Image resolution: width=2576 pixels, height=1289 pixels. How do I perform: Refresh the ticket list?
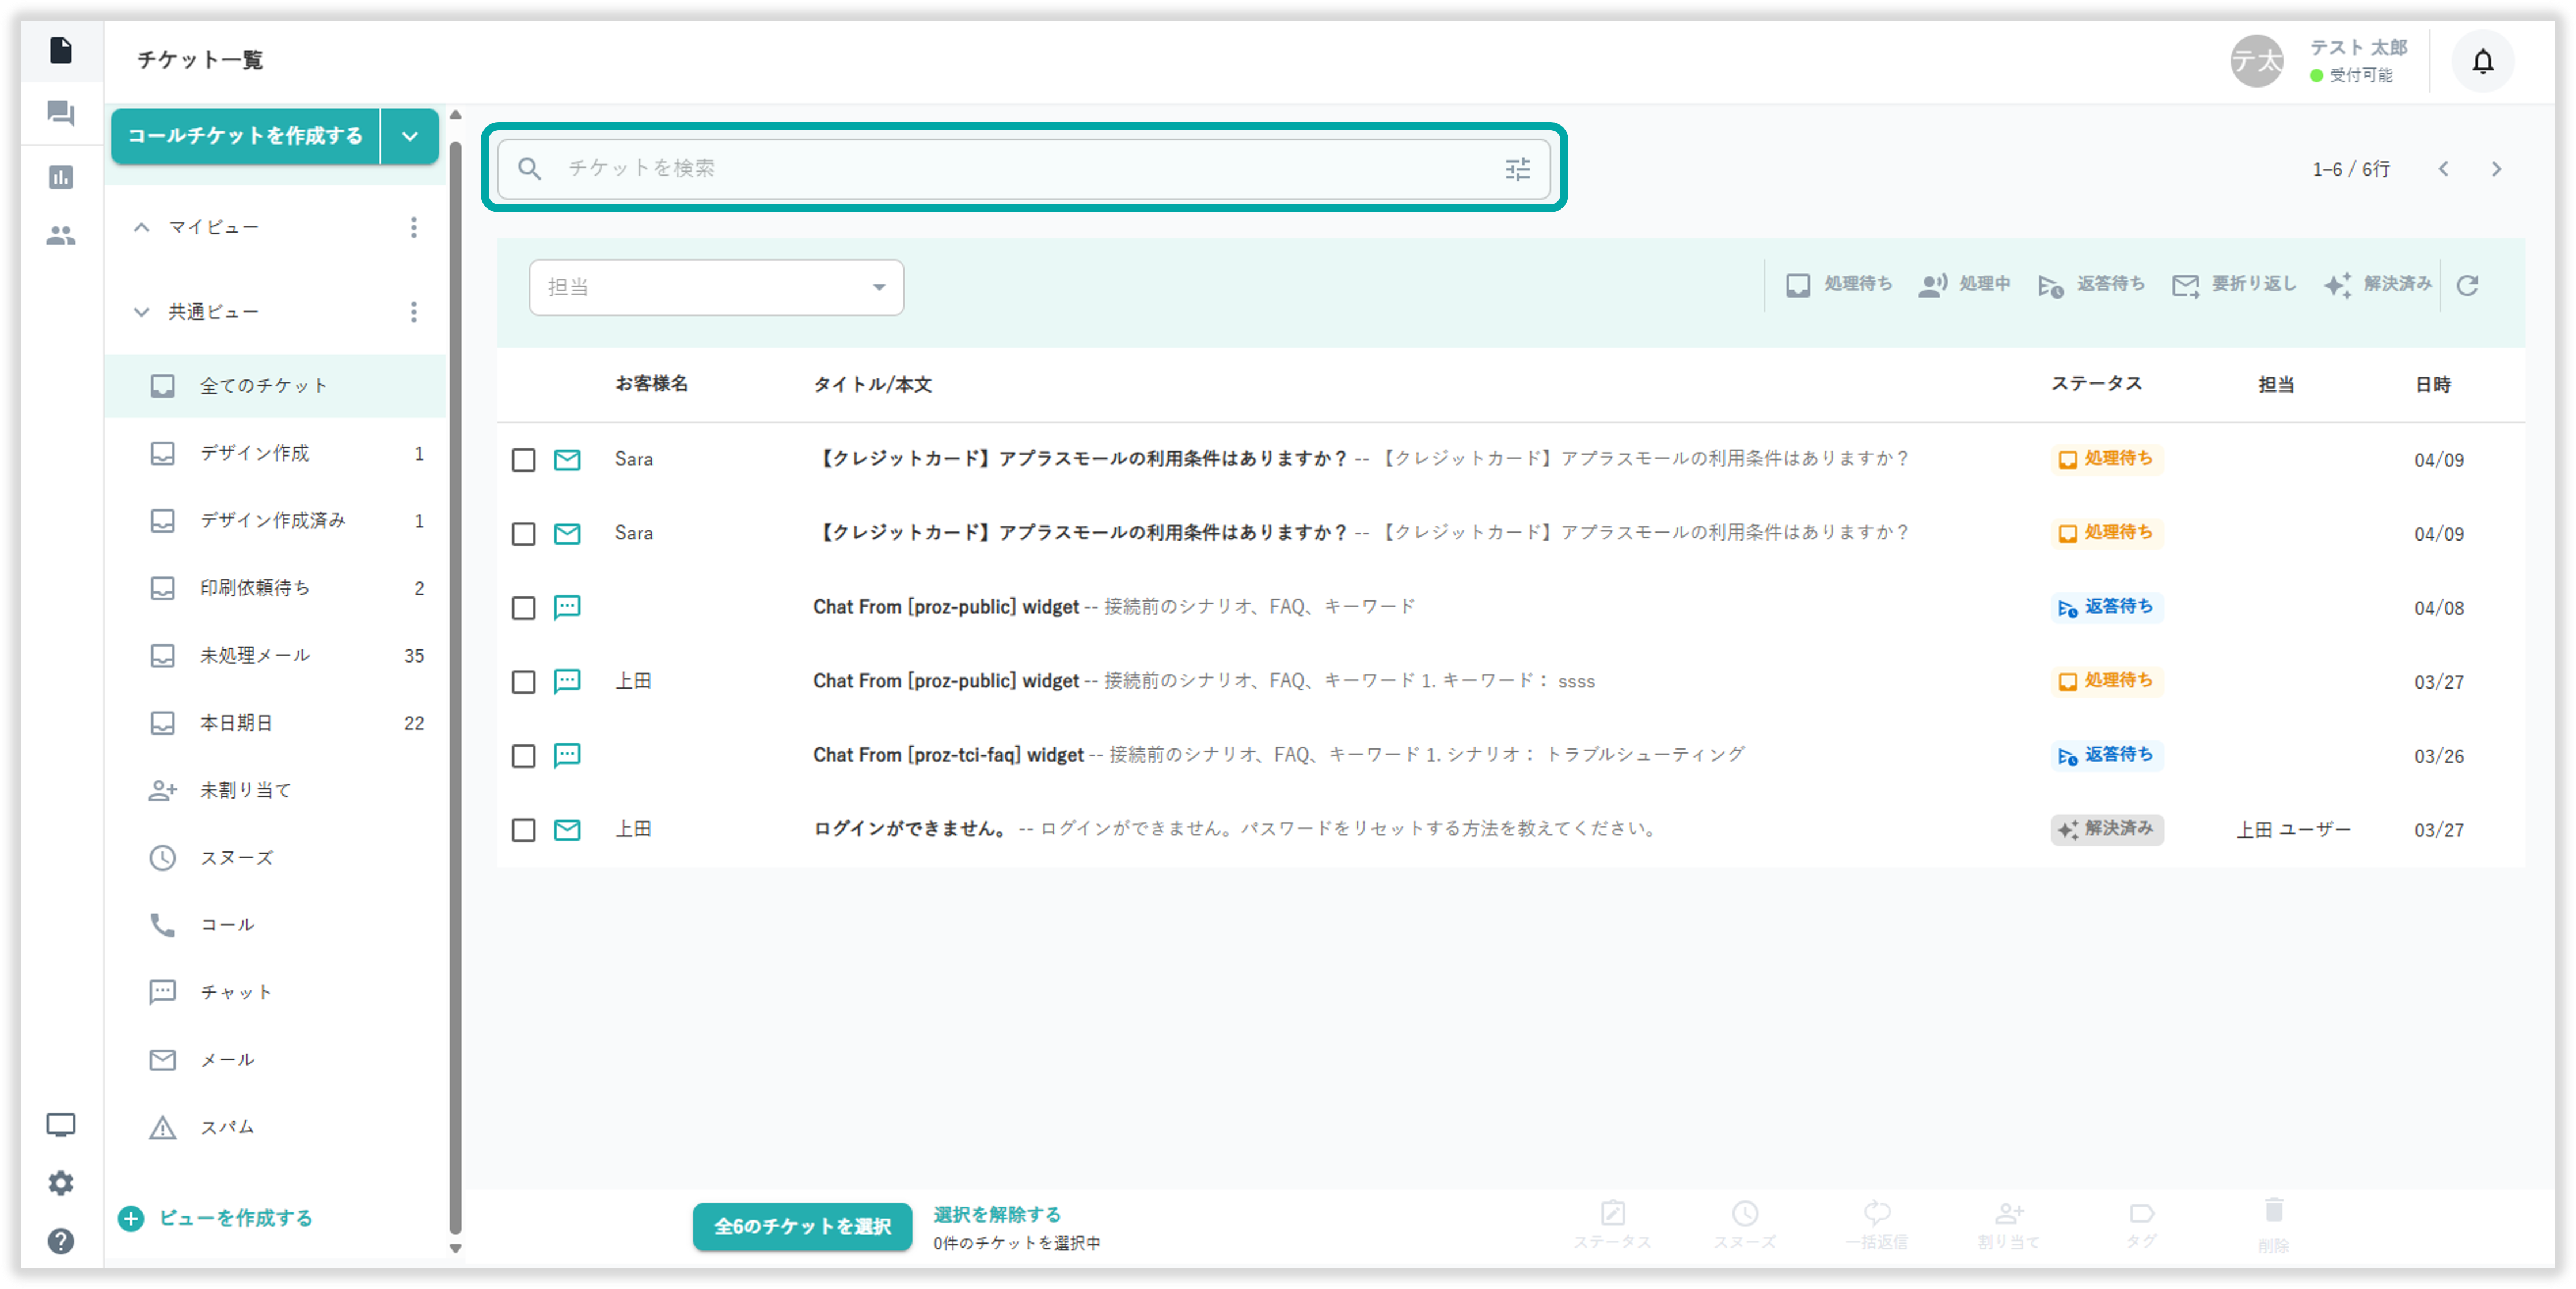pos(2467,286)
